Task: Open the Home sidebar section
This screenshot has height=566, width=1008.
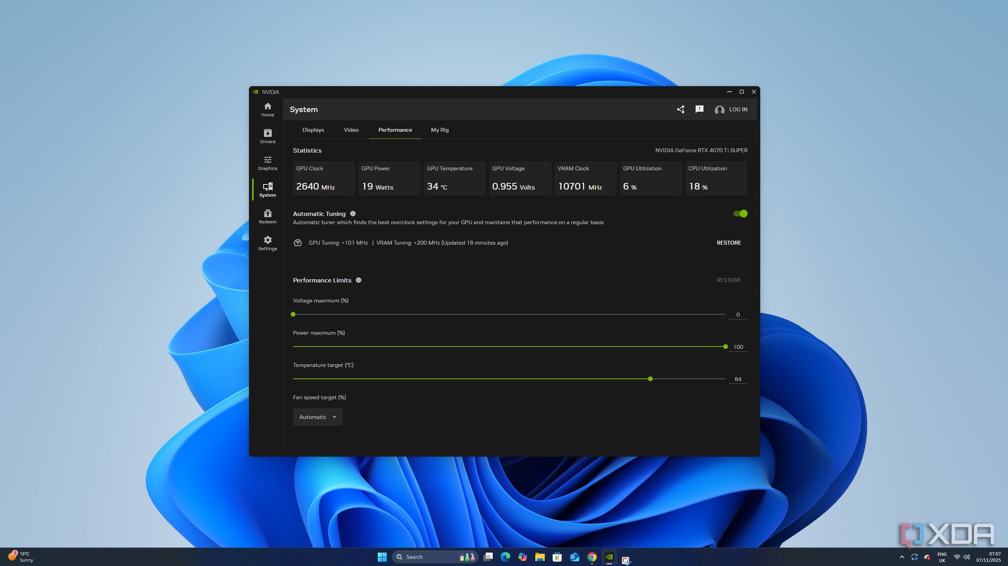Action: click(x=267, y=109)
